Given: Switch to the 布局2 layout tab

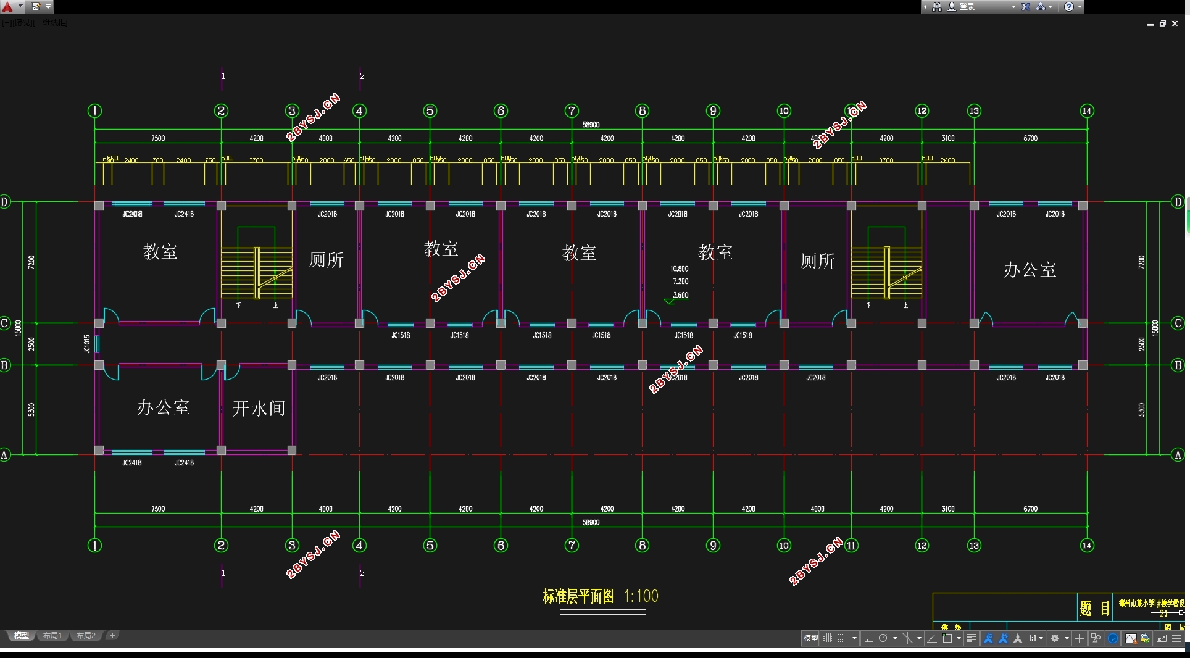Looking at the screenshot, I should [x=86, y=636].
